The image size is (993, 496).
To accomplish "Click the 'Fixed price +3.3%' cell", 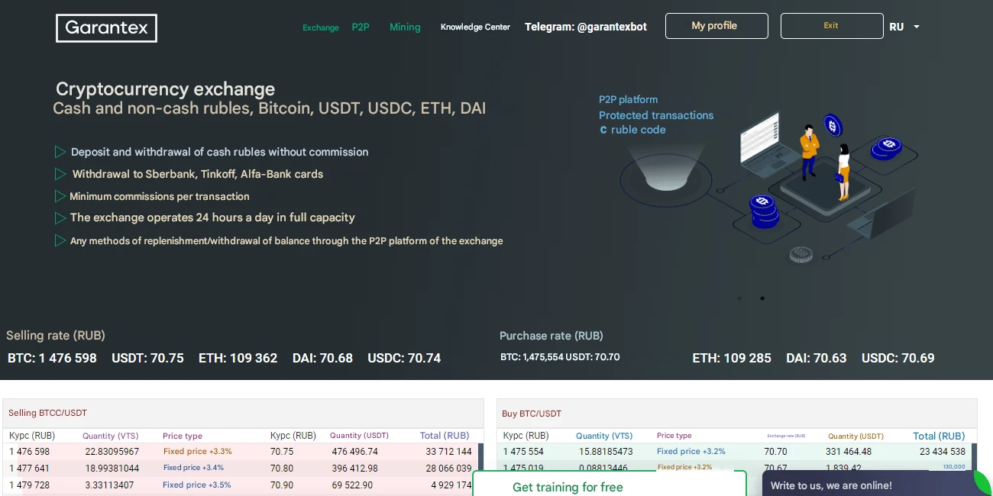I will point(198,452).
